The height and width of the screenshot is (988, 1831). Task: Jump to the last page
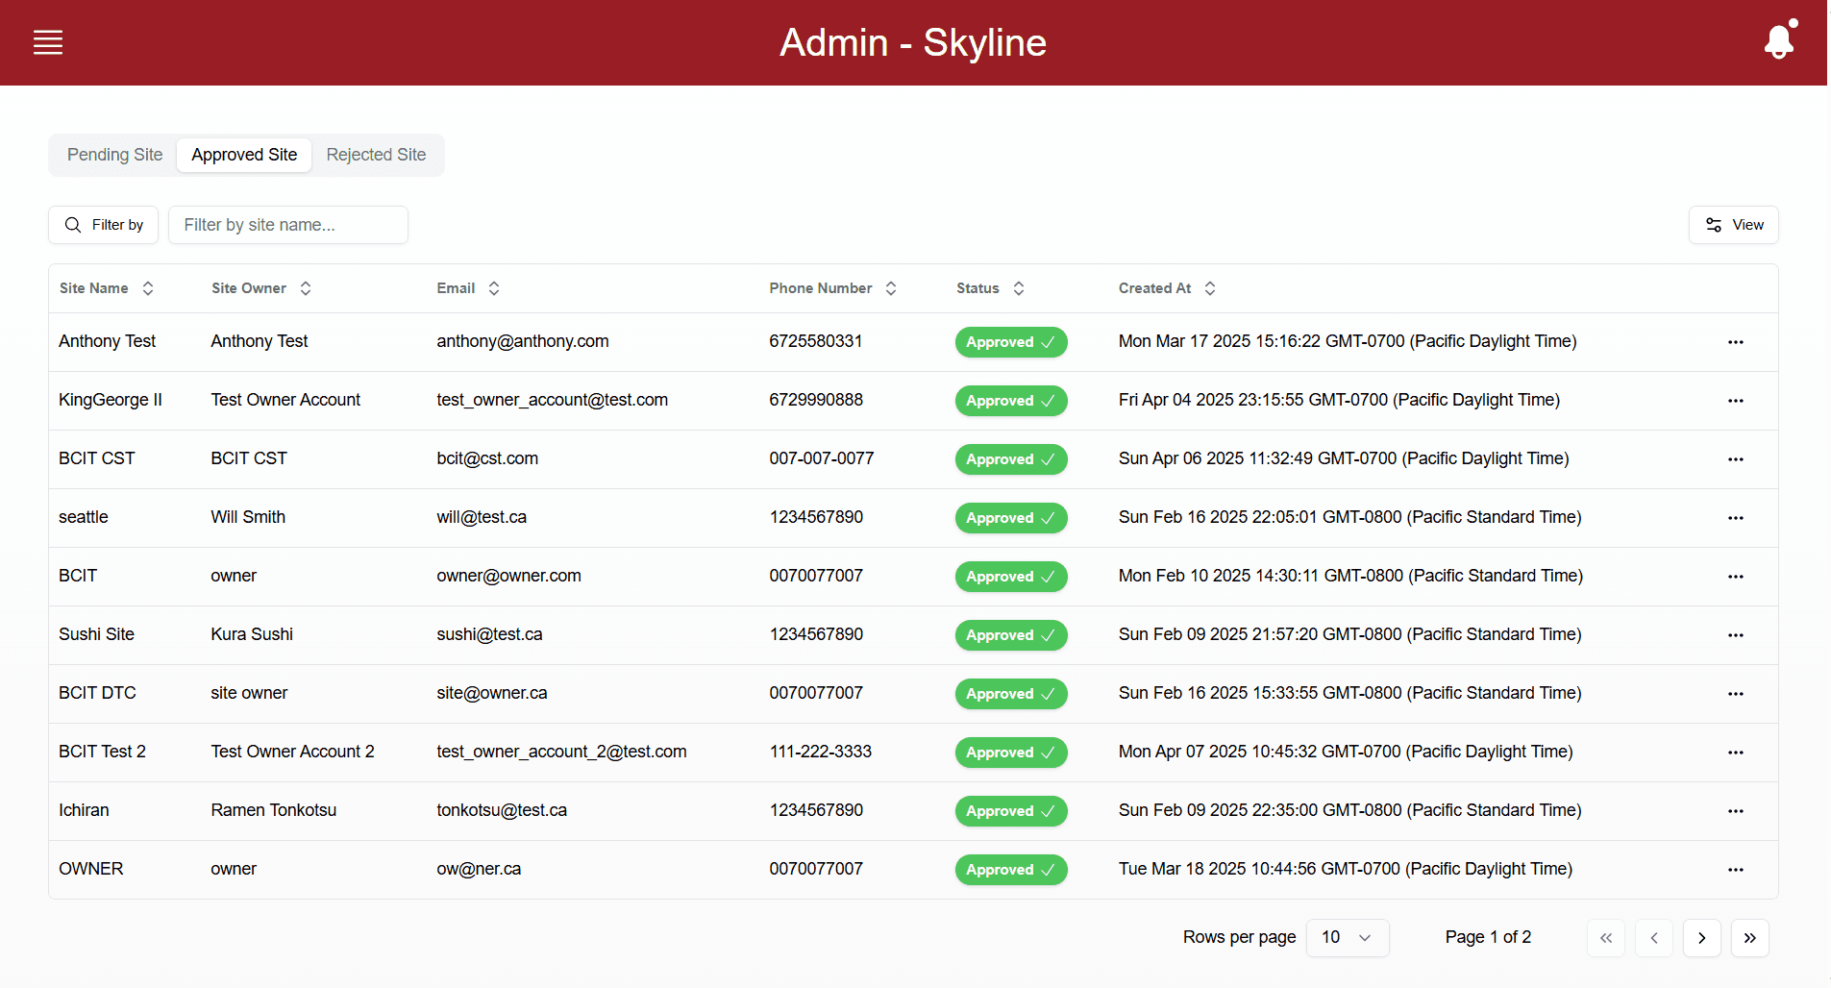(1749, 938)
